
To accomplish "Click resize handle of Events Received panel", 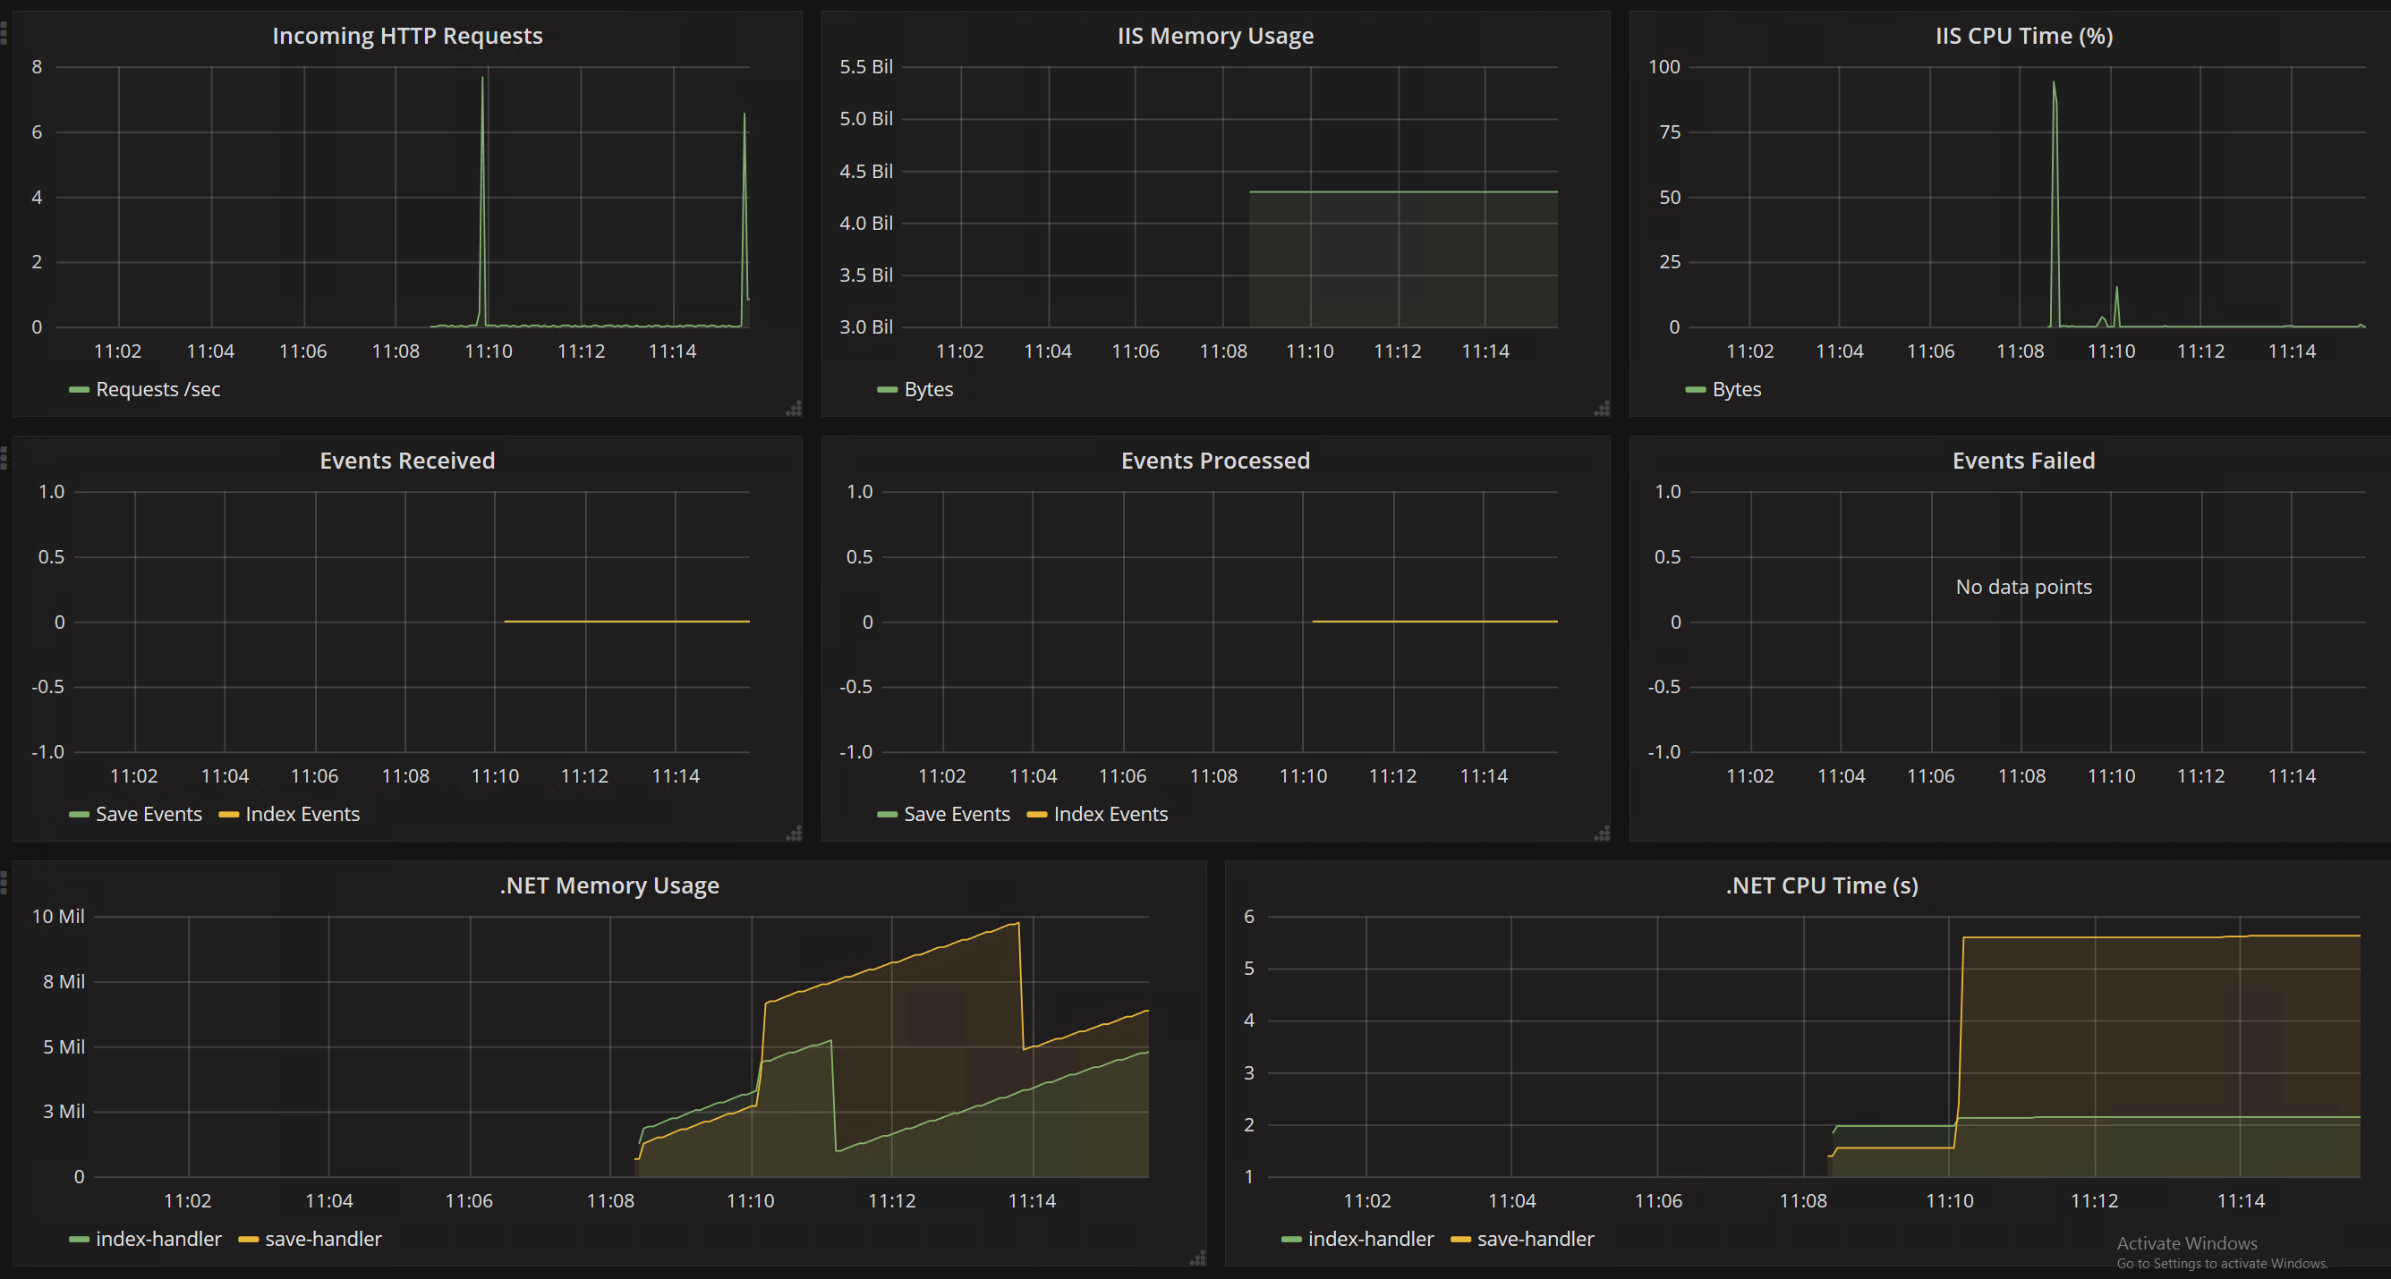I will (x=795, y=833).
